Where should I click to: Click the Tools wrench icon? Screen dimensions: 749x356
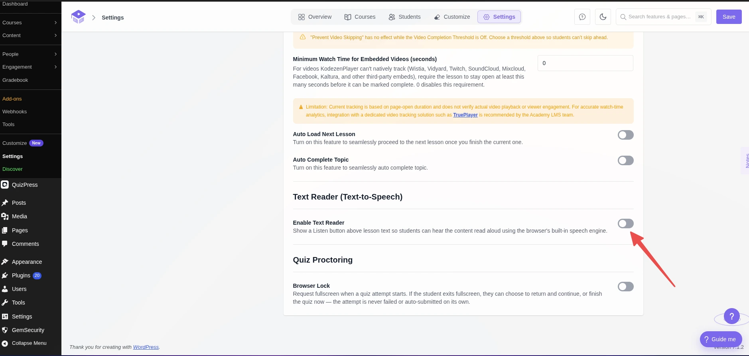[x=5, y=303]
